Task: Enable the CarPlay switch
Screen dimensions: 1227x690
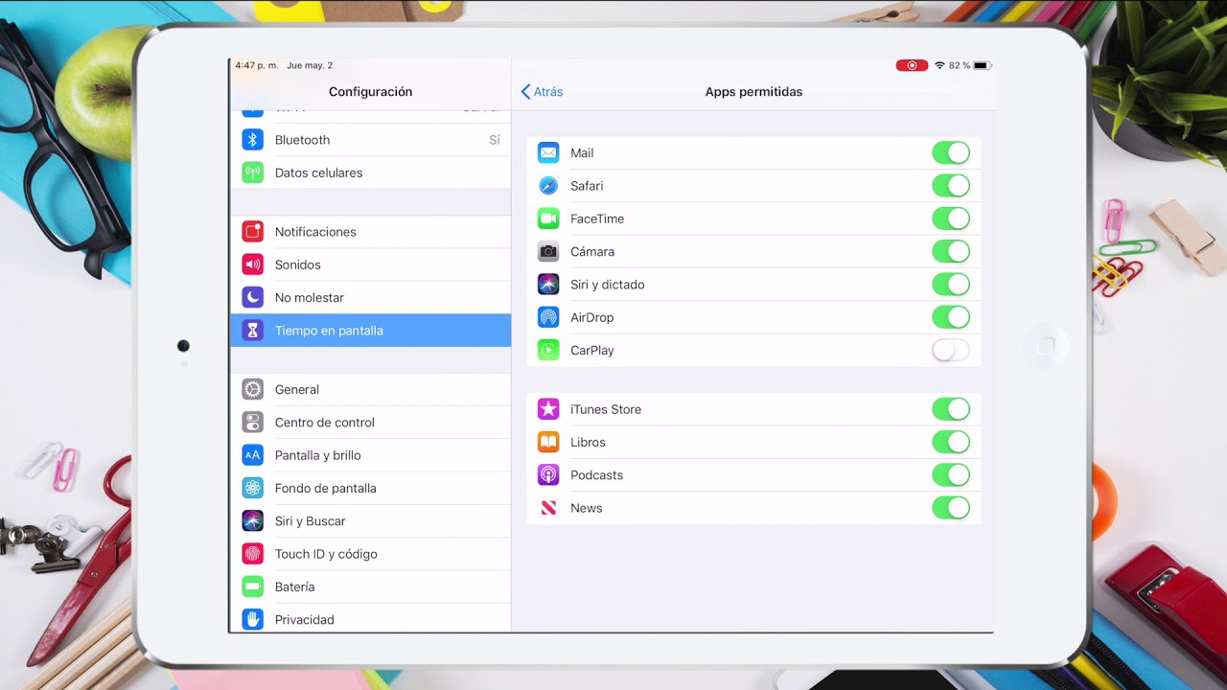Action: tap(951, 350)
